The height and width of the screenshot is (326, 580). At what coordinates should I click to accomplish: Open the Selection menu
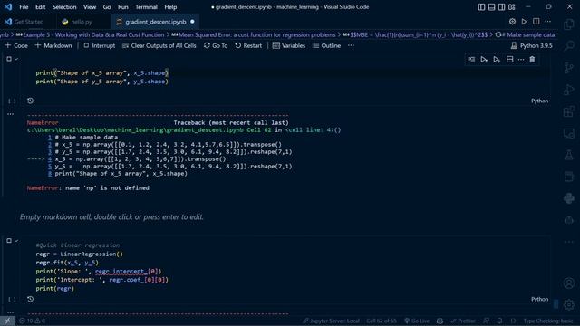pos(64,7)
